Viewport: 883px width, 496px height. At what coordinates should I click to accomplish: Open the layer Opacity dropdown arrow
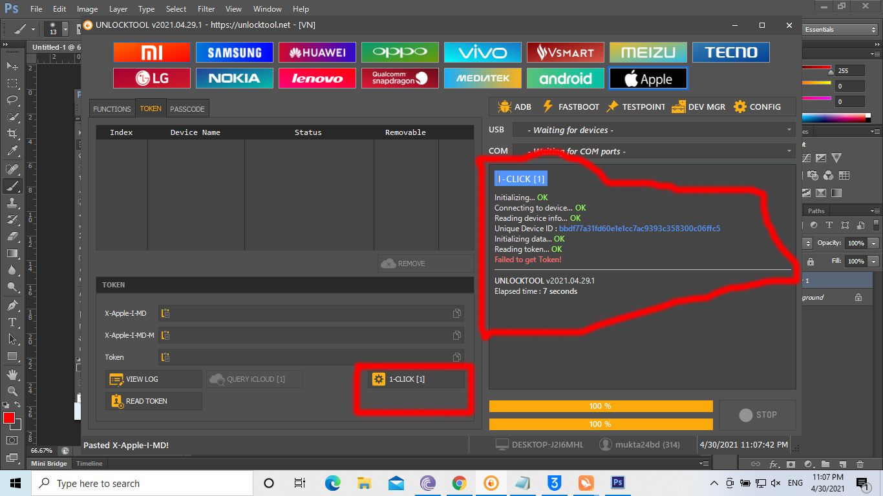[x=873, y=243]
